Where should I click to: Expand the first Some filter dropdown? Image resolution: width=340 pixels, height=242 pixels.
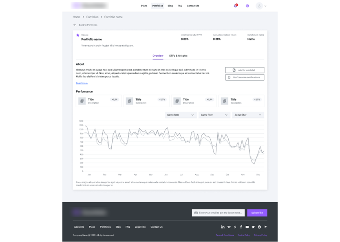click(x=181, y=115)
